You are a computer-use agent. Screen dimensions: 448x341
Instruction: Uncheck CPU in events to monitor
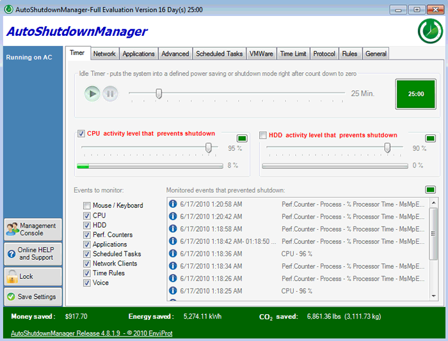pos(87,216)
